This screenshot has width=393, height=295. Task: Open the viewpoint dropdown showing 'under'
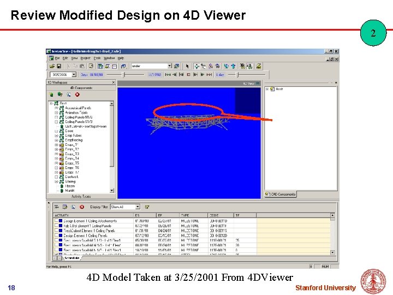170,66
